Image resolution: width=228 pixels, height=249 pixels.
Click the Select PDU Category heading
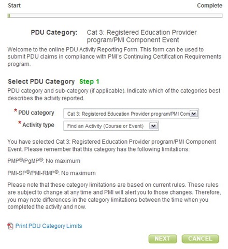(x=41, y=81)
